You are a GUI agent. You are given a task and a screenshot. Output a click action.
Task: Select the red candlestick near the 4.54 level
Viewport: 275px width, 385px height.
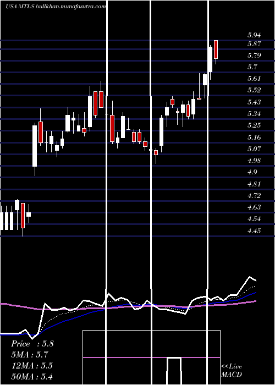[x=23, y=216]
